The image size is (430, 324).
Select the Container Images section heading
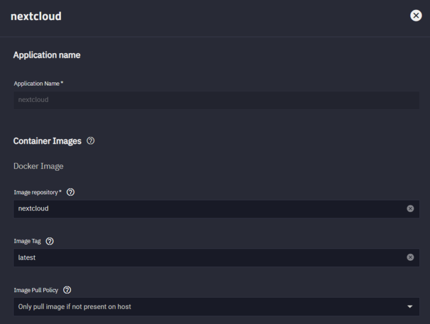48,141
